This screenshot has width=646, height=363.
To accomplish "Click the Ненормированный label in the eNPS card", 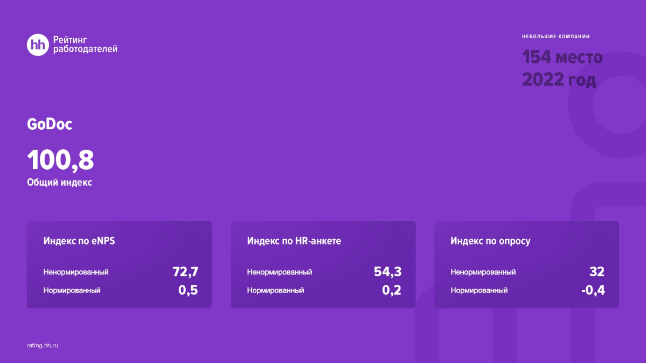I will (x=76, y=272).
